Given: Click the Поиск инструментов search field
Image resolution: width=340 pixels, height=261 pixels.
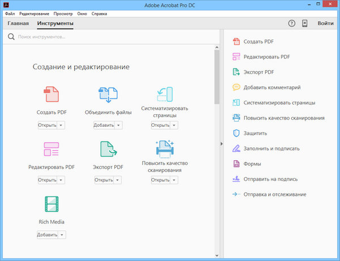Looking at the screenshot, I should pos(85,37).
